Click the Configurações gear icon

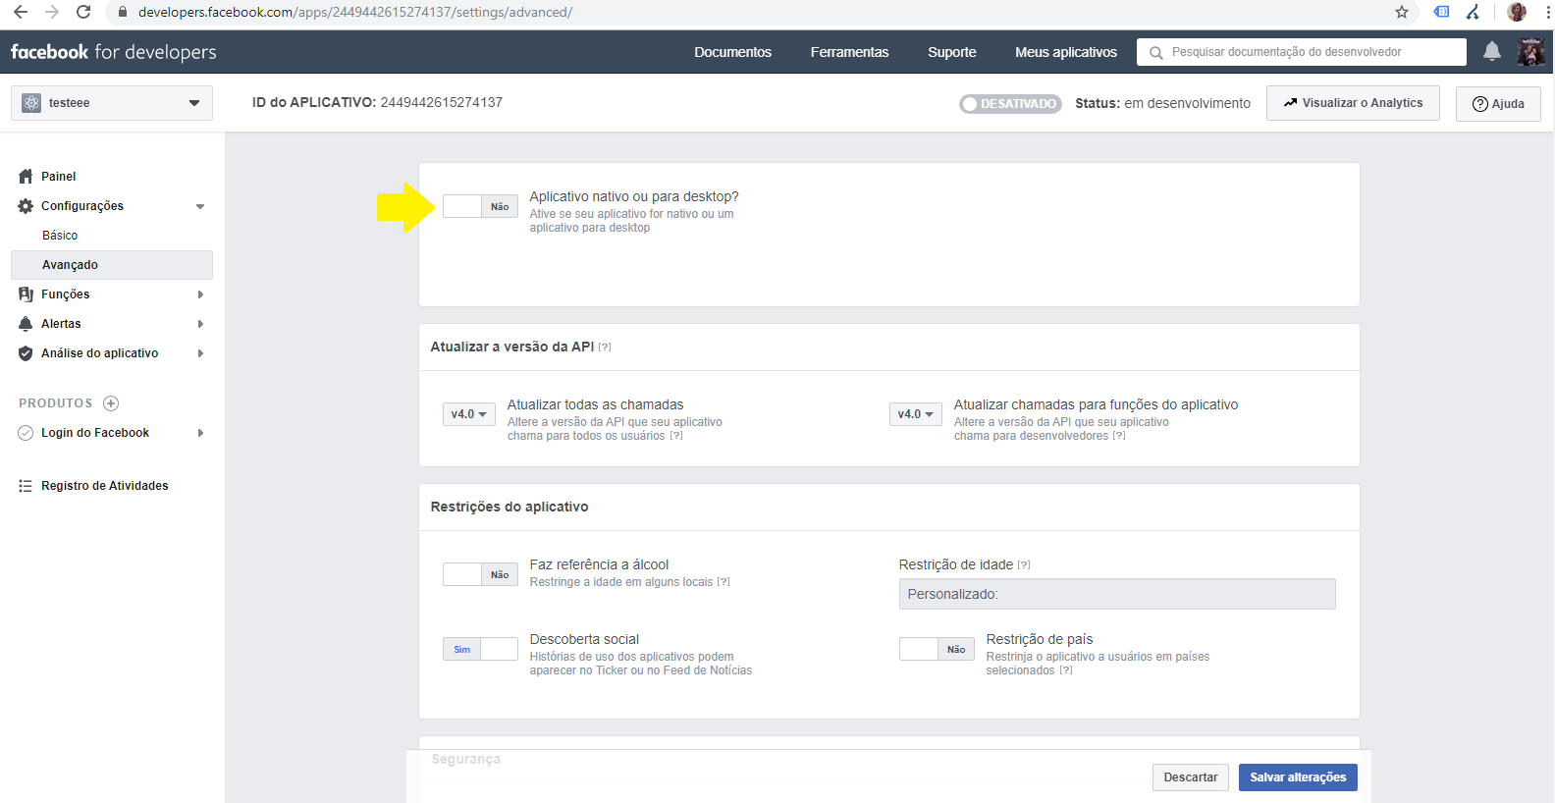[26, 206]
